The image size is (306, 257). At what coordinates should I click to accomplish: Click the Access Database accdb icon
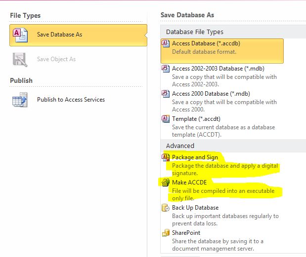[x=166, y=43]
